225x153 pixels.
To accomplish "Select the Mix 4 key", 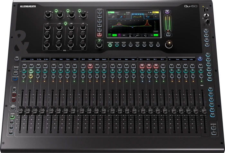I will point(209,69).
